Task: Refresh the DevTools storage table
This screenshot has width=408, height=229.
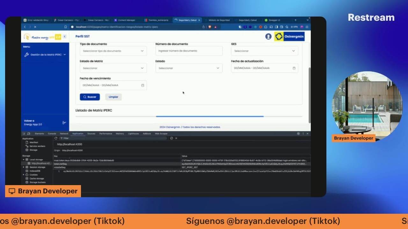Action: [x=56, y=138]
